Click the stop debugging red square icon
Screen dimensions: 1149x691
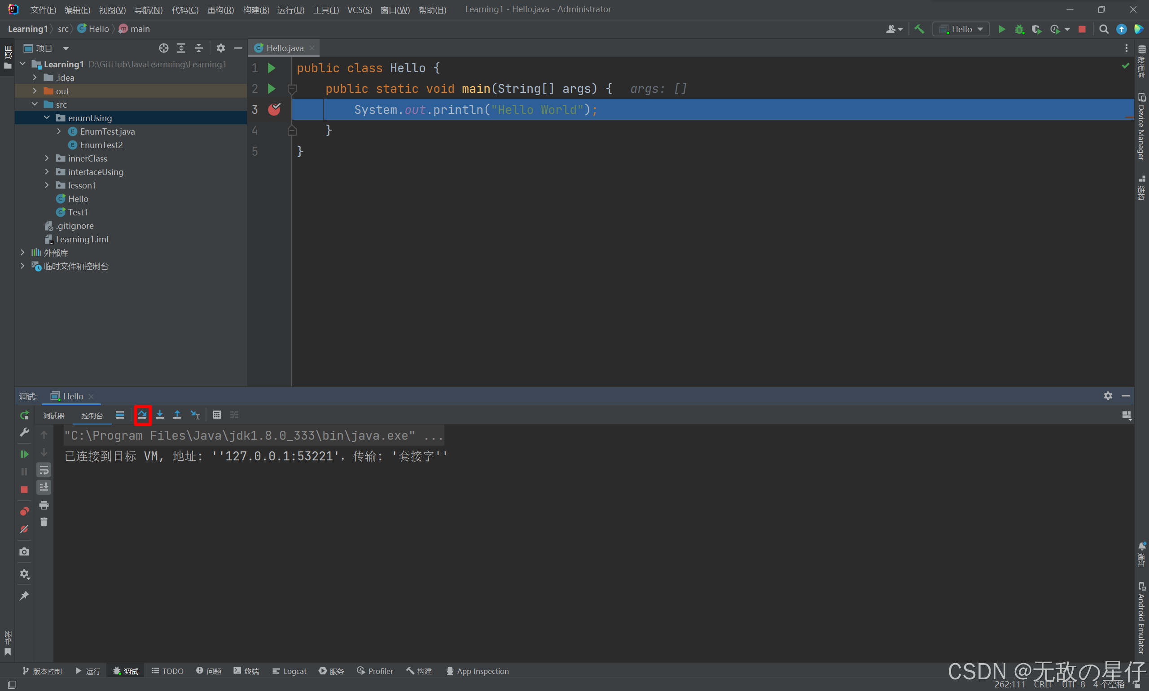23,488
